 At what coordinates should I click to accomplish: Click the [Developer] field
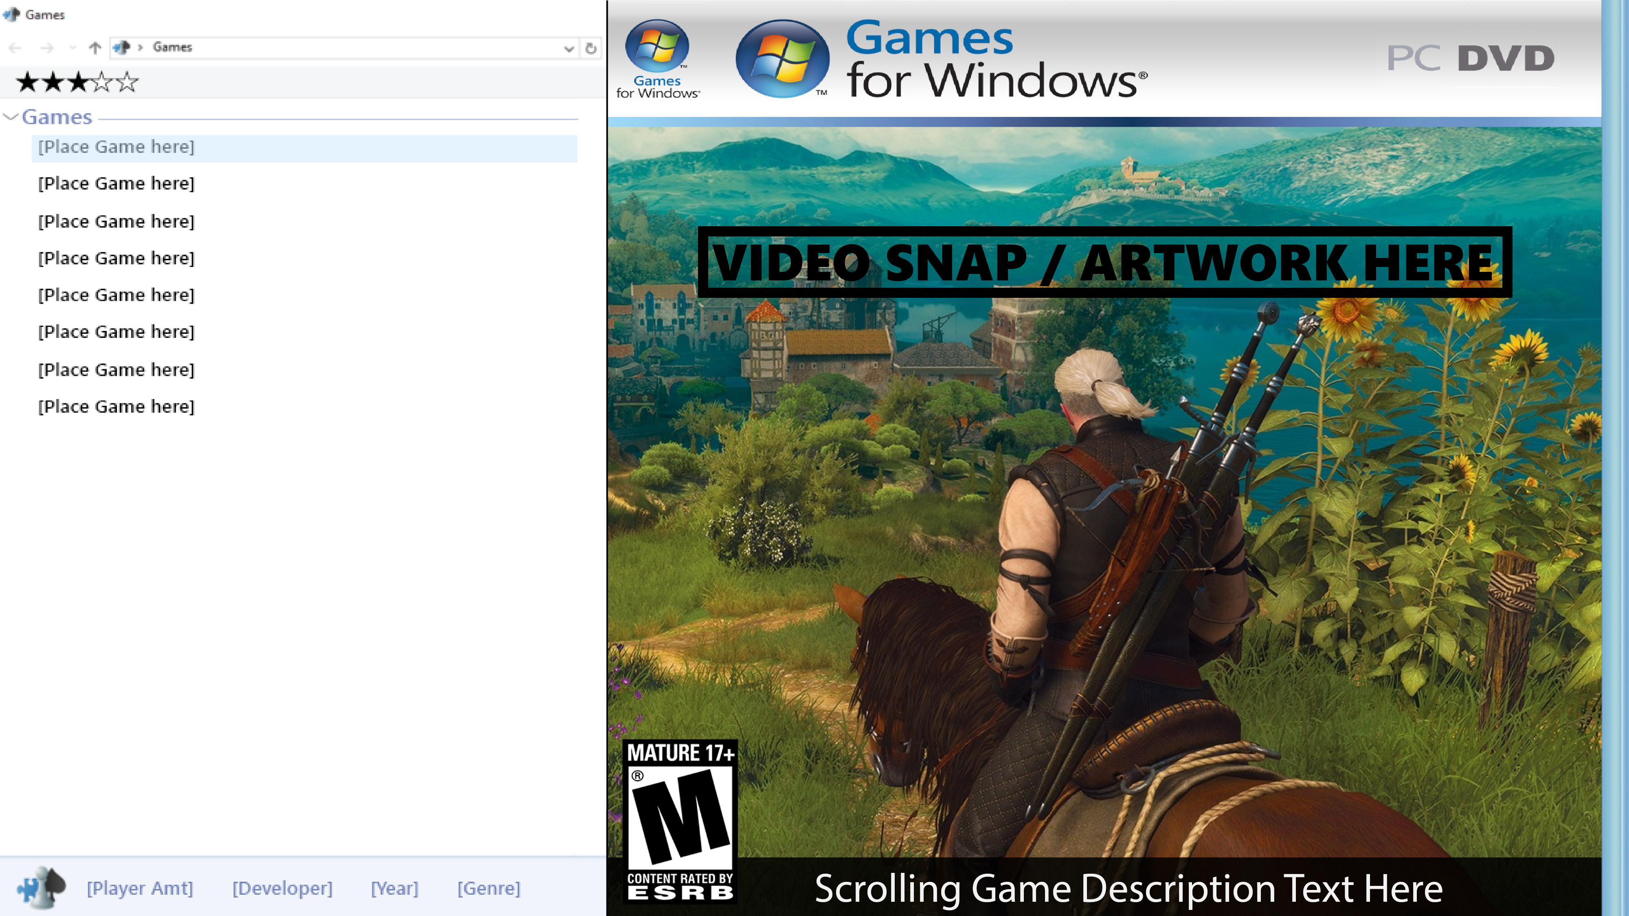point(282,888)
